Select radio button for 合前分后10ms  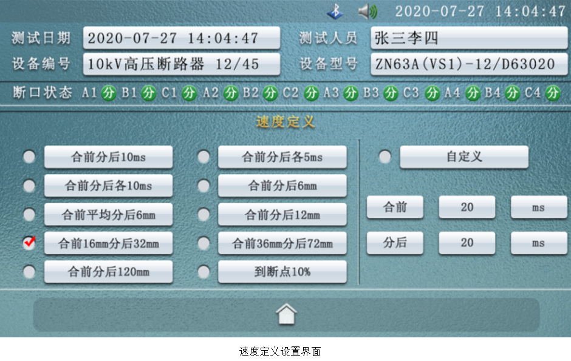tap(29, 157)
